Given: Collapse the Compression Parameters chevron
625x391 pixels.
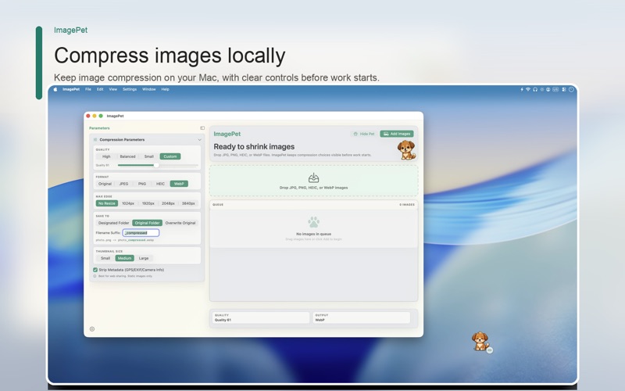Looking at the screenshot, I should click(199, 140).
